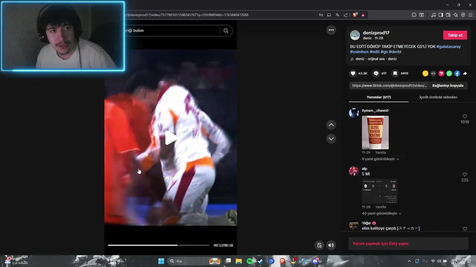Click the yellow repost icon
Image resolution: width=476 pixels, height=267 pixels.
[425, 73]
